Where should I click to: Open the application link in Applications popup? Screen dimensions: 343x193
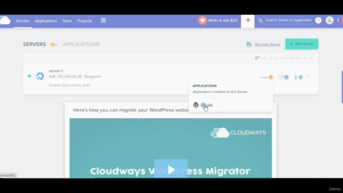[x=207, y=105]
